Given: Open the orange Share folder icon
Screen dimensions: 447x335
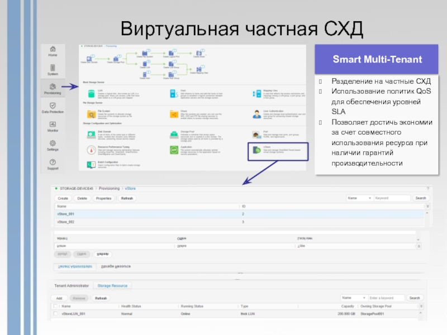Looking at the screenshot, I should (174, 114).
